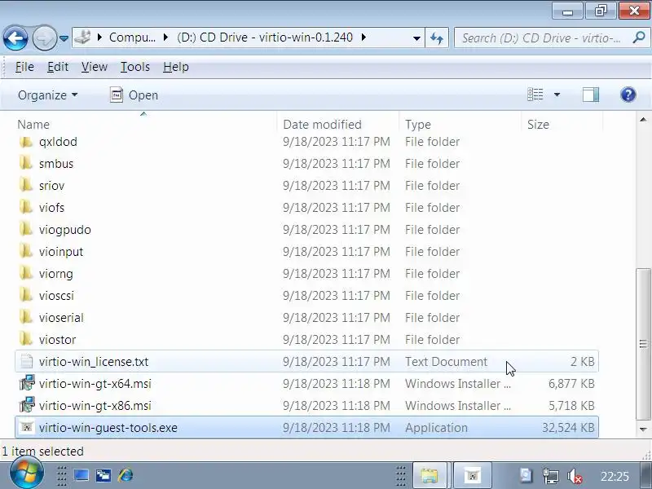Open the Tools menu

point(134,67)
